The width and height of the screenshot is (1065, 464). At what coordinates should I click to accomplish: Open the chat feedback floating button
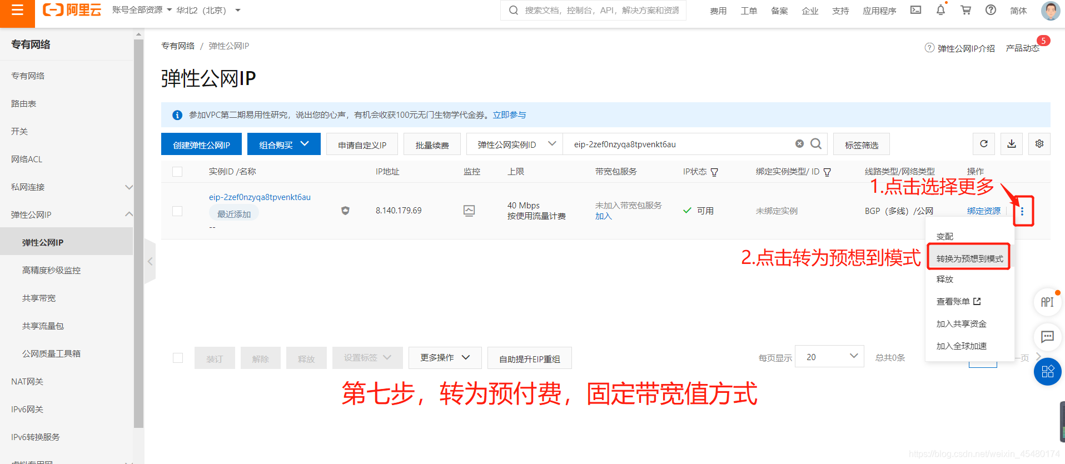click(1047, 337)
